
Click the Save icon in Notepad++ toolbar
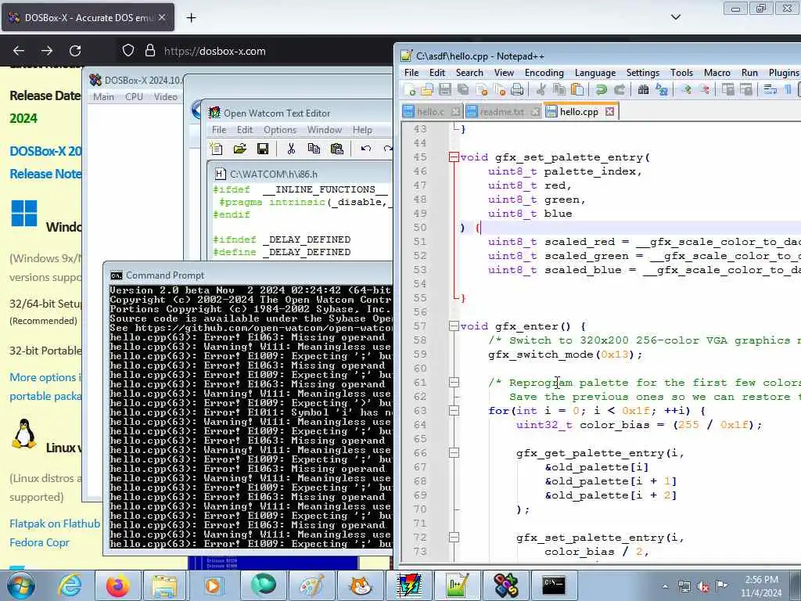445,90
